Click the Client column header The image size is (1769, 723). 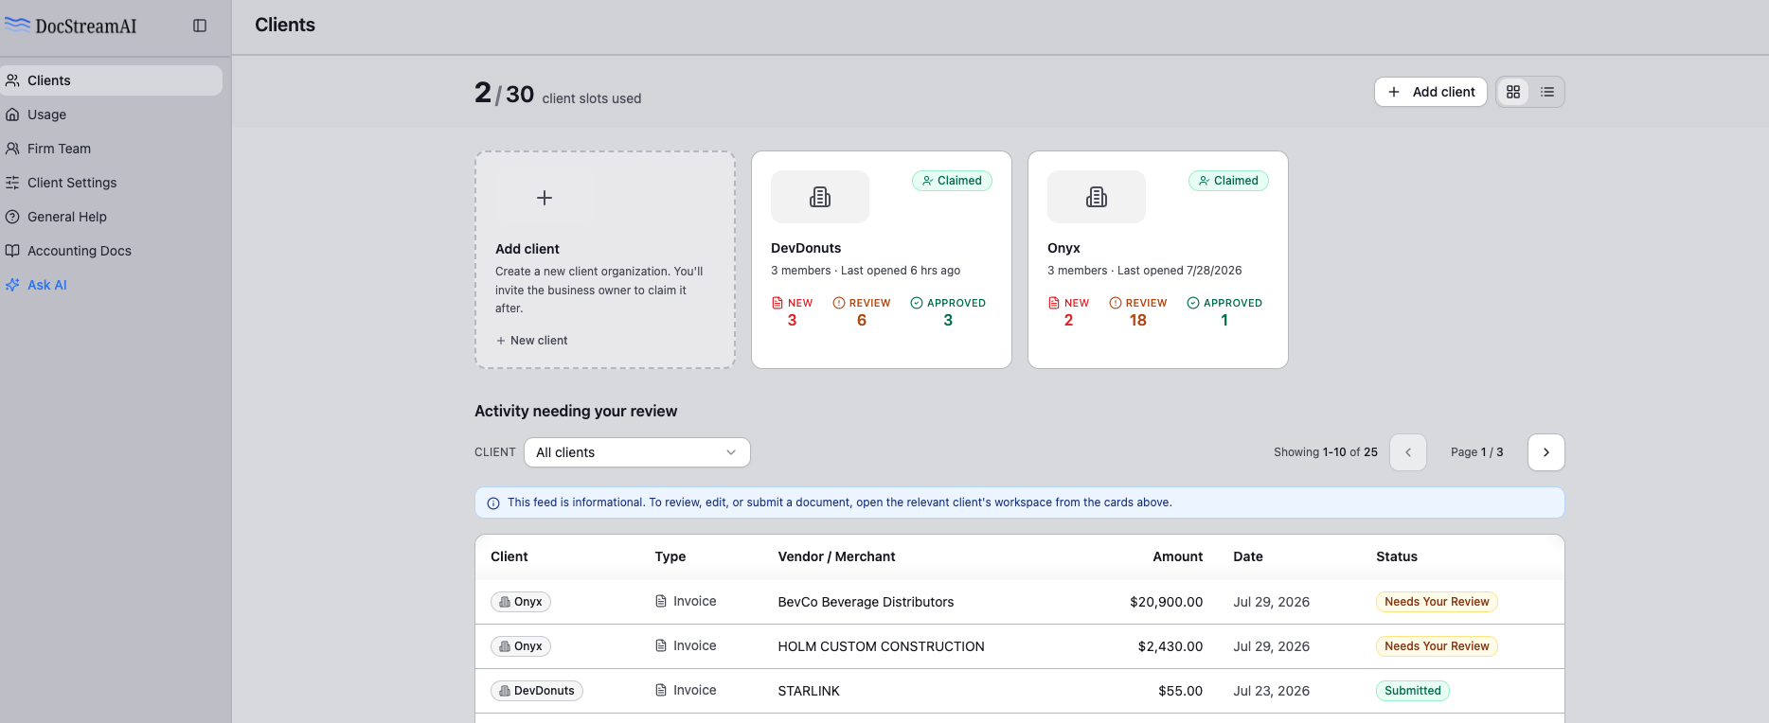point(509,556)
